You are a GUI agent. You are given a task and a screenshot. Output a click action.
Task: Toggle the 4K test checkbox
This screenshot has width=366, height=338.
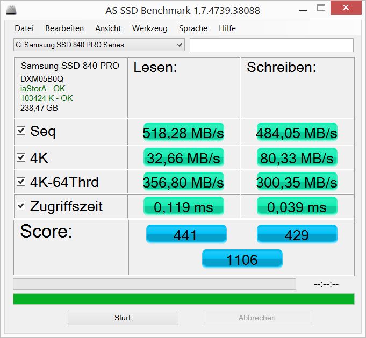pos(21,157)
